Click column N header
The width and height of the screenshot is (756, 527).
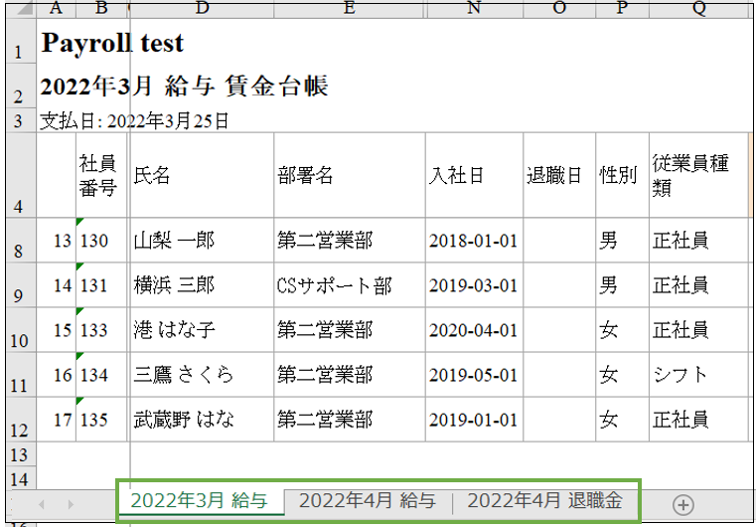[x=474, y=9]
